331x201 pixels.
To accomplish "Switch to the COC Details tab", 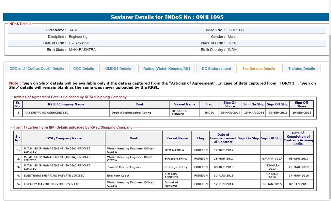I will point(84,69).
